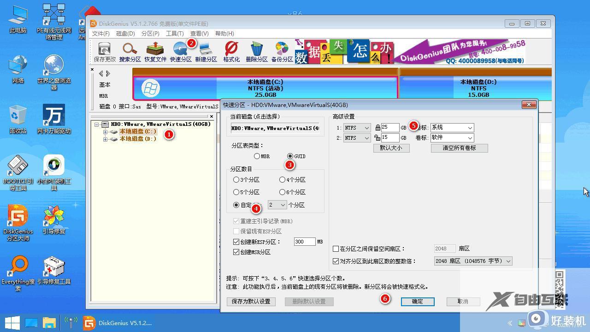Click the Recover Files (恢复文件) toolbar icon
Screen dimensions: 590x332
155,52
